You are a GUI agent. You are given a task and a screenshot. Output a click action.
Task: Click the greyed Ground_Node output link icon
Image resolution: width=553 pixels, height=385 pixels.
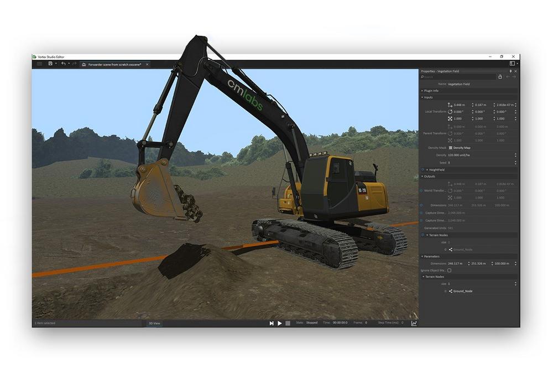pyautogui.click(x=450, y=250)
